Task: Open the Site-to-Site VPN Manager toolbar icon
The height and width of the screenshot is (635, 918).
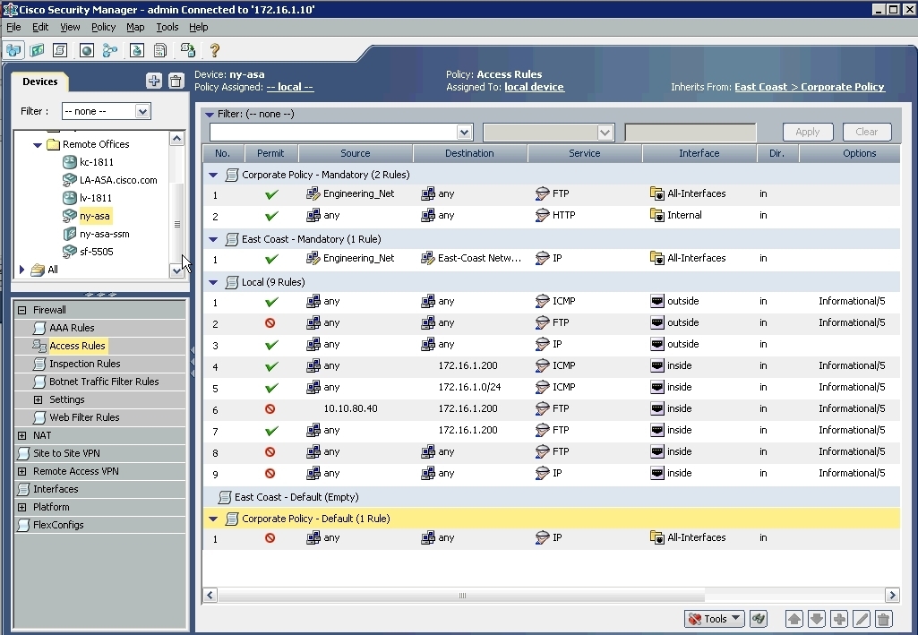Action: click(x=110, y=50)
